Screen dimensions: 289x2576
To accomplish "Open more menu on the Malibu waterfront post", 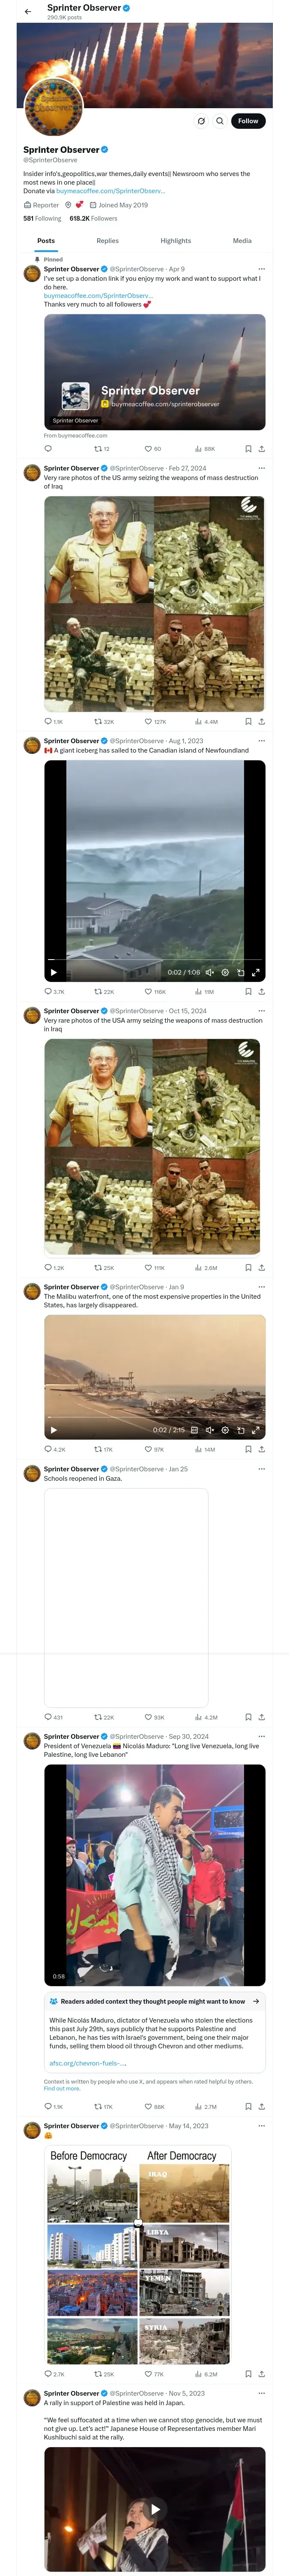I will pos(261,1287).
